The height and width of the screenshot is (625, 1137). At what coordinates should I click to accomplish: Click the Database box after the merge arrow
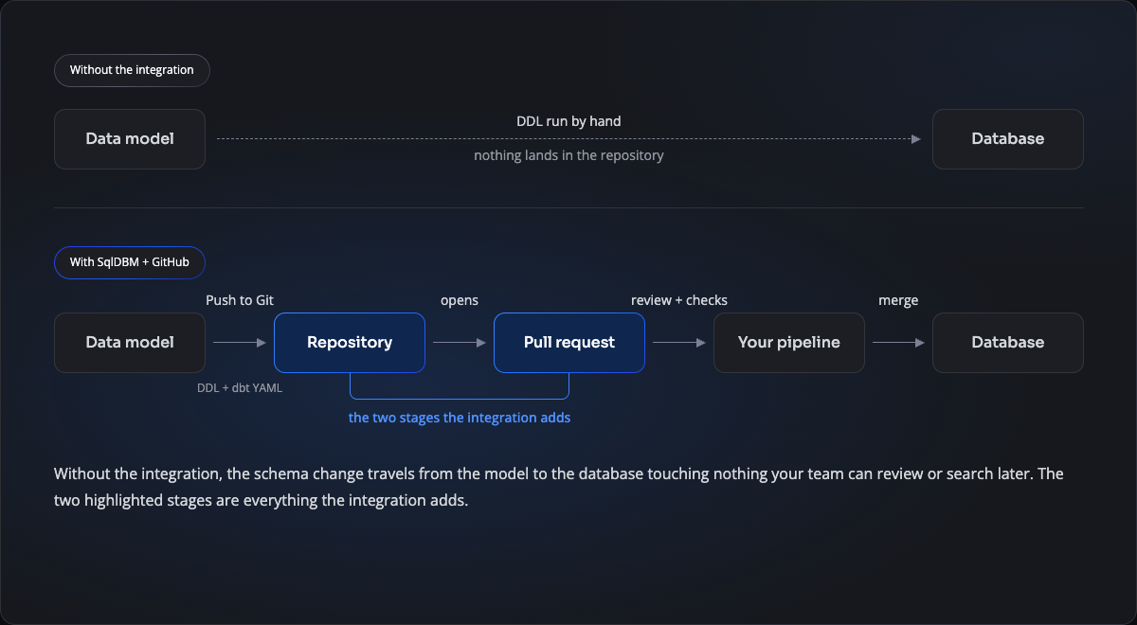tap(1008, 343)
